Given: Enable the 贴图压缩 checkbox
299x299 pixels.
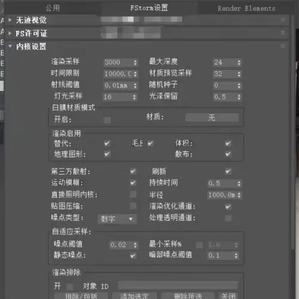Looking at the screenshot, I should (x=133, y=206).
